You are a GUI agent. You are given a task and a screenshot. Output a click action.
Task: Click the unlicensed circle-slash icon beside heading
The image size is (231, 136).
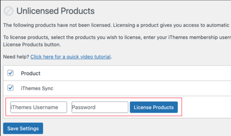[x=9, y=11]
